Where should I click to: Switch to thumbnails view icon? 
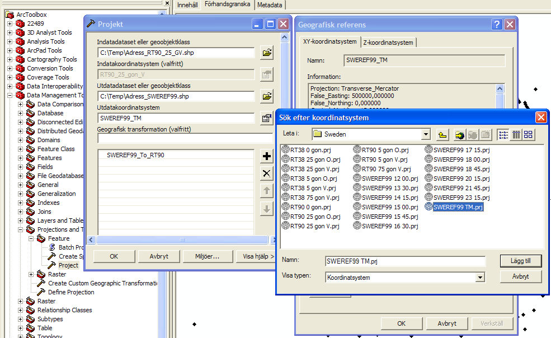[528, 134]
